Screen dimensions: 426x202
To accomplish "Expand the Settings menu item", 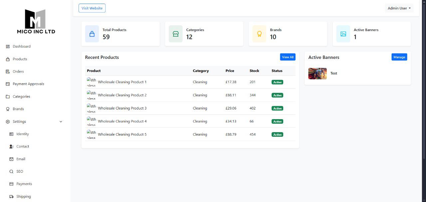I will click(x=19, y=122).
